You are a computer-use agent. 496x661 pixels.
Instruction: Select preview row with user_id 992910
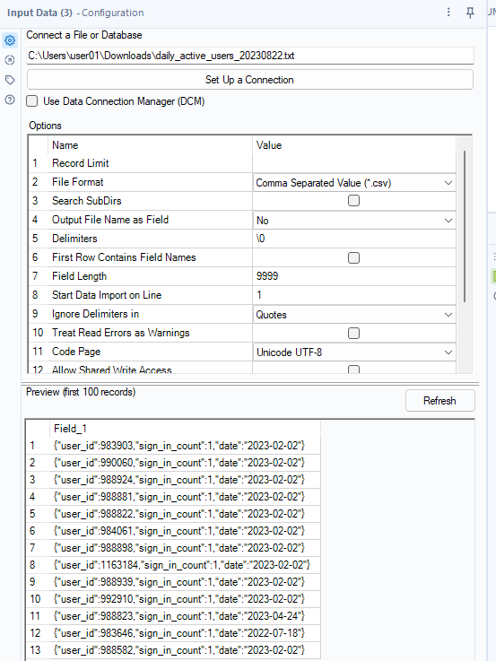(x=173, y=599)
